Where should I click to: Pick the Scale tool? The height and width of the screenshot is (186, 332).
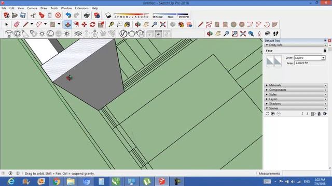pos(101,24)
